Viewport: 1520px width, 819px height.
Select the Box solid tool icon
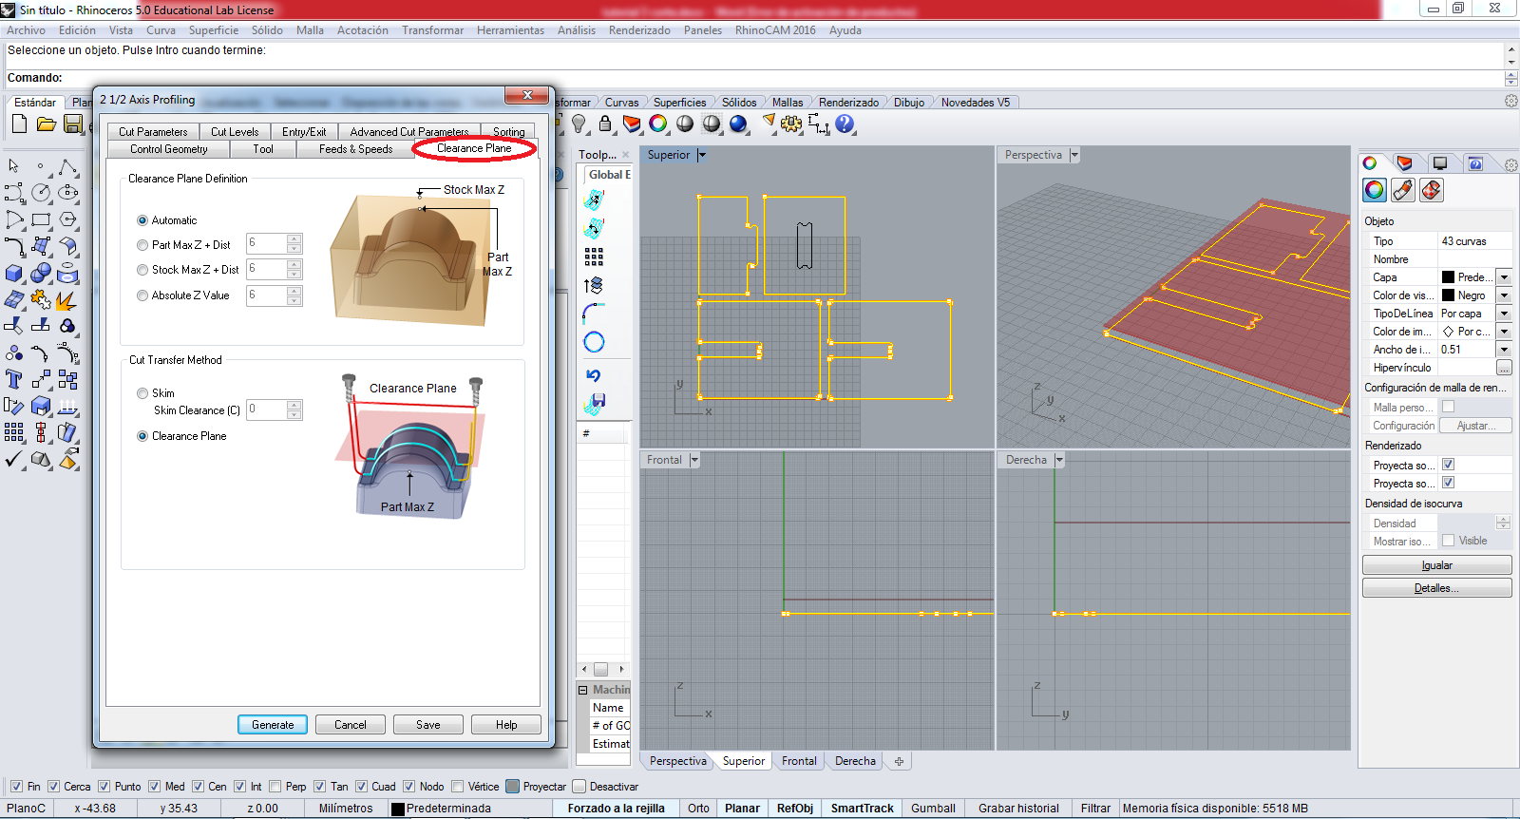pyautogui.click(x=14, y=274)
